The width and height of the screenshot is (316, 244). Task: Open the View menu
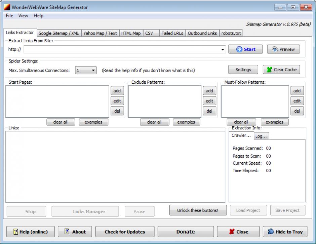[x=23, y=15]
